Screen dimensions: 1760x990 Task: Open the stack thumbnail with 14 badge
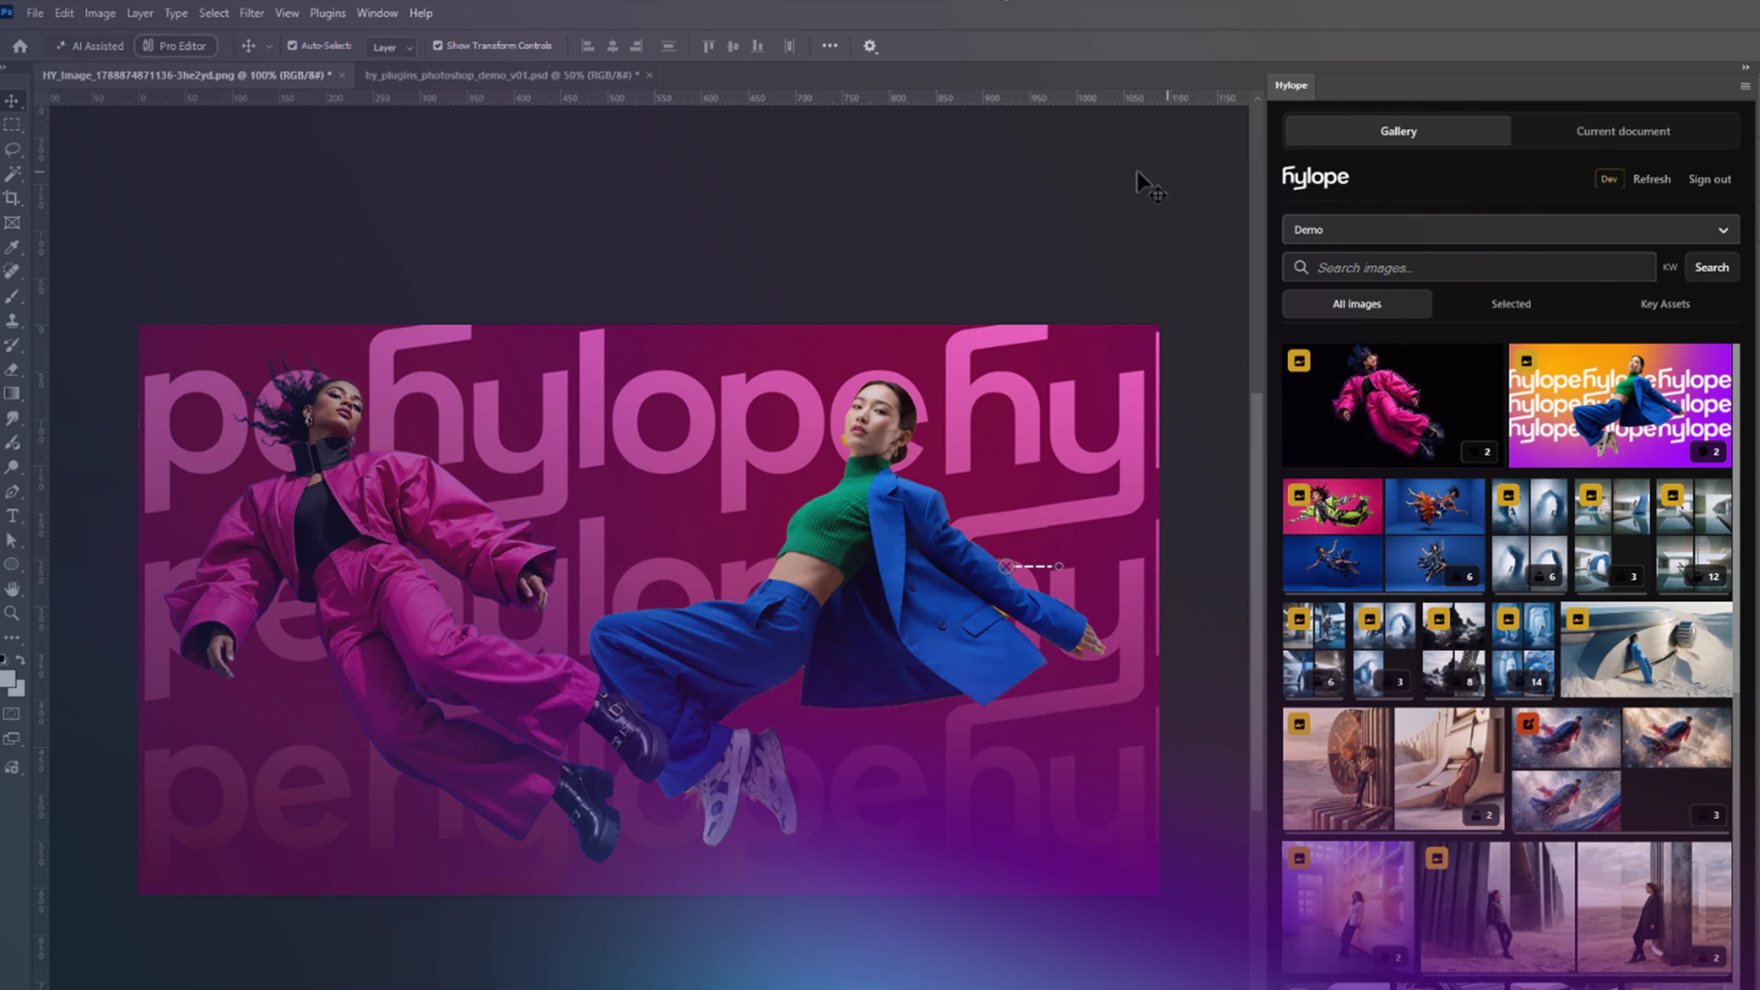[x=1523, y=649]
